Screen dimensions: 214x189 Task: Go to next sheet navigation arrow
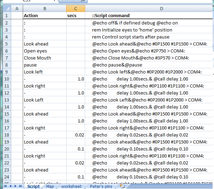tap(15, 186)
